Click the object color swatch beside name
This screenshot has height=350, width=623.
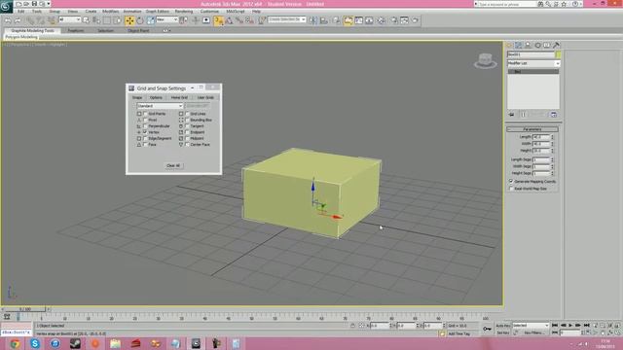tap(558, 54)
